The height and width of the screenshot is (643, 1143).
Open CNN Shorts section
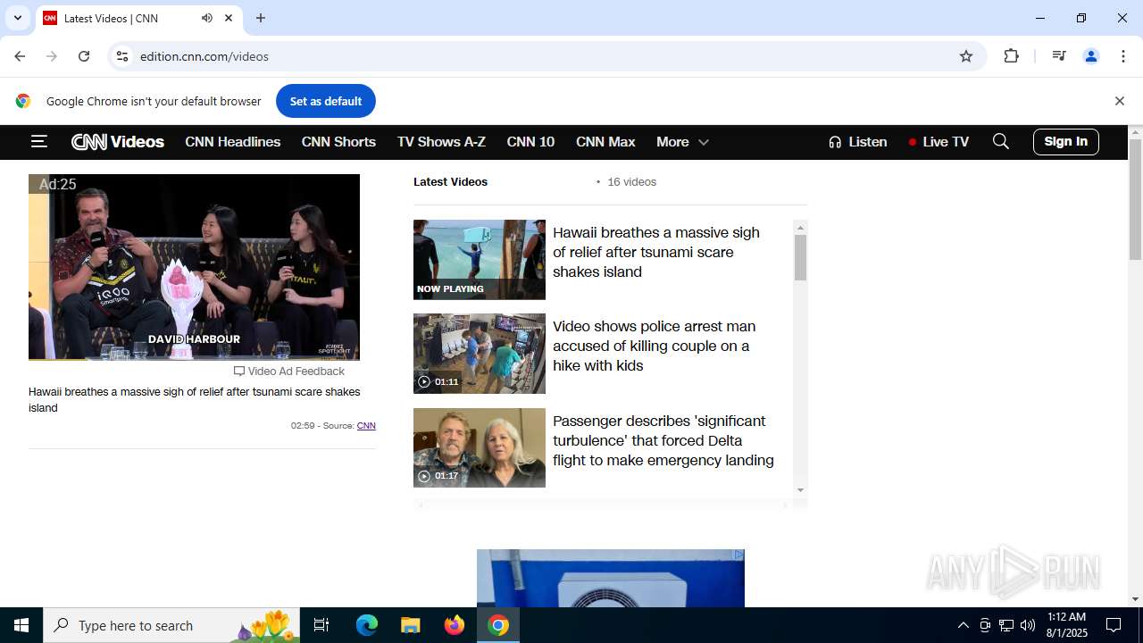tap(338, 142)
